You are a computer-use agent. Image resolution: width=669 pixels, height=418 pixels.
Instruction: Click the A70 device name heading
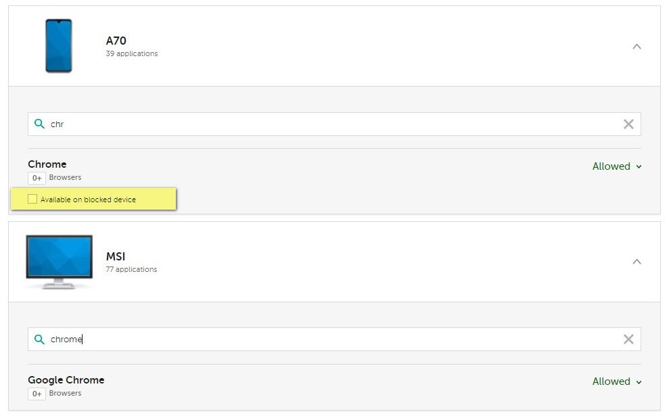point(116,41)
